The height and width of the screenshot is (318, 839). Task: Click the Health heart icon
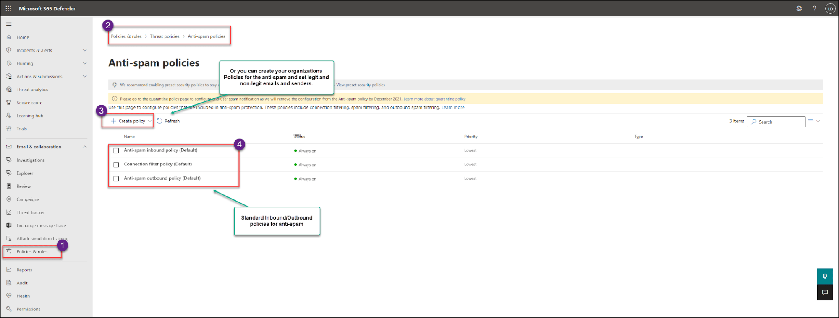(9, 296)
